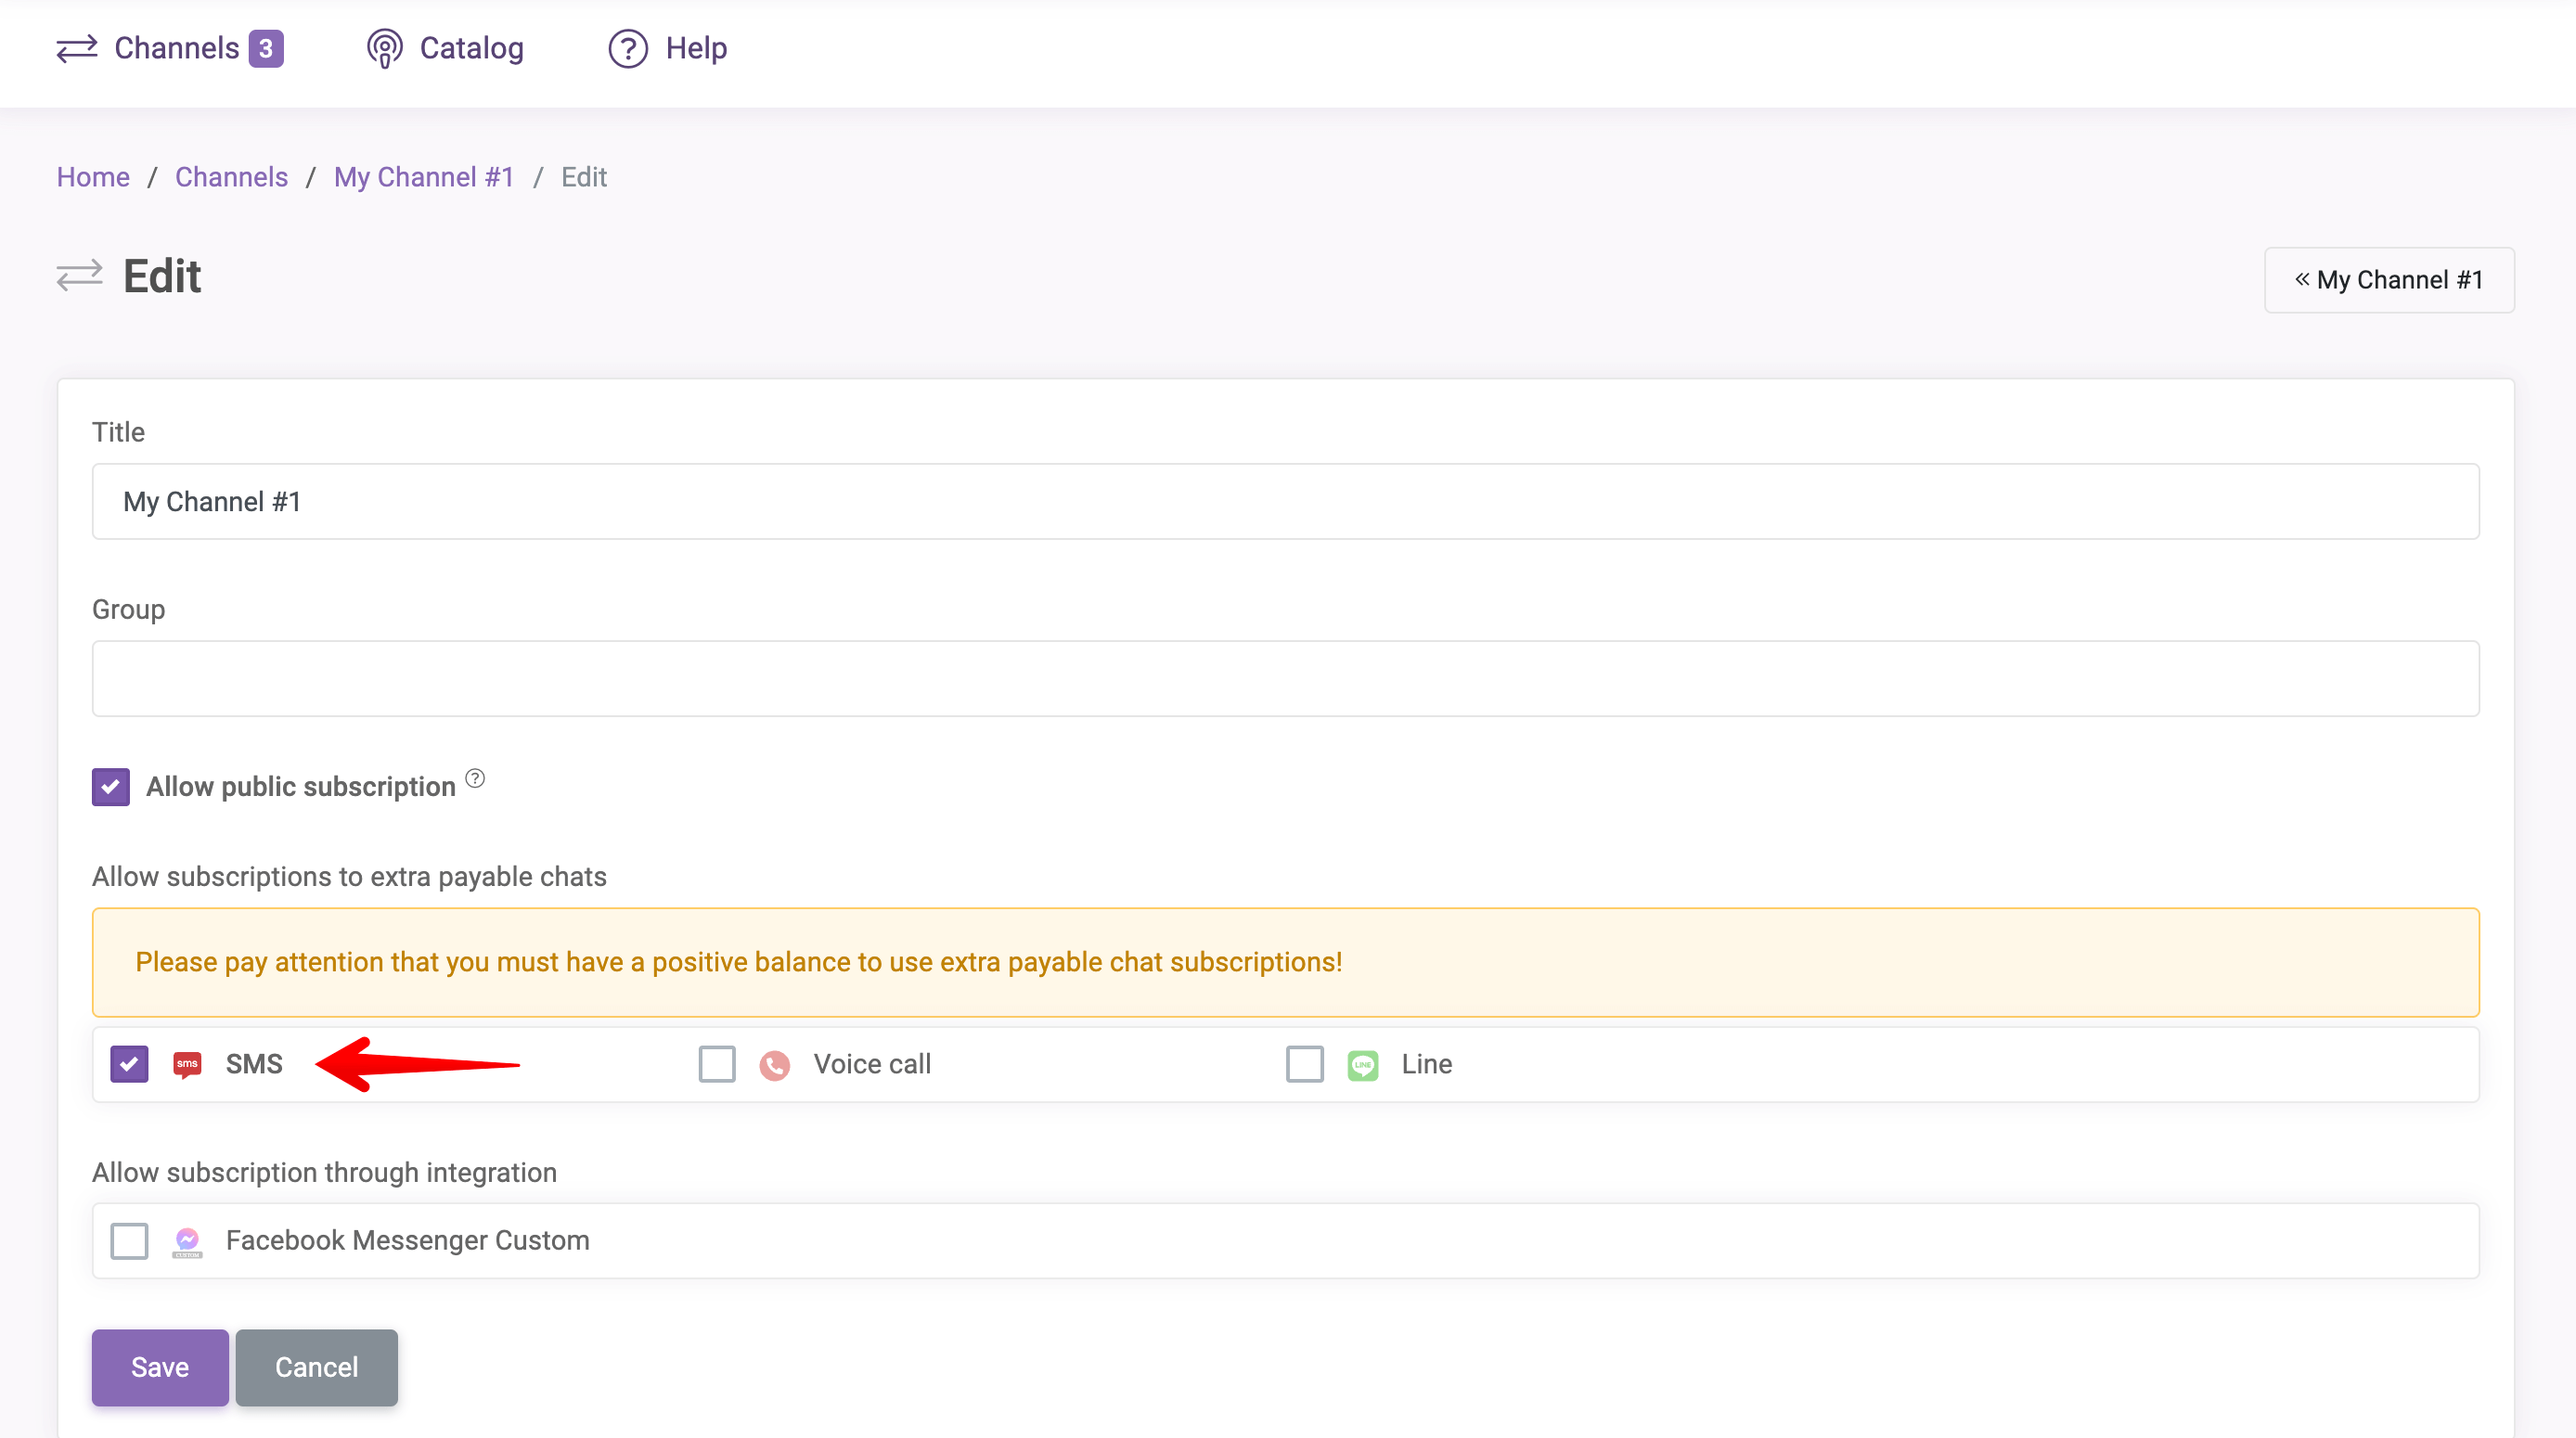This screenshot has width=2576, height=1438.
Task: Open the Catalog menu item
Action: (471, 48)
